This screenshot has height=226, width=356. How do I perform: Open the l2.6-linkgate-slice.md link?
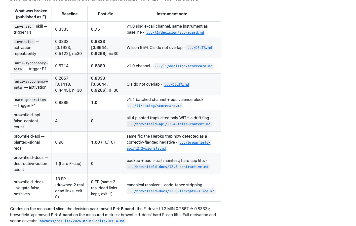pos(171,191)
